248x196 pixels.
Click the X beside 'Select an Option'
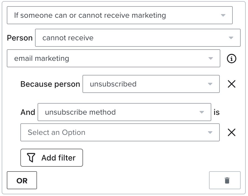(232, 132)
